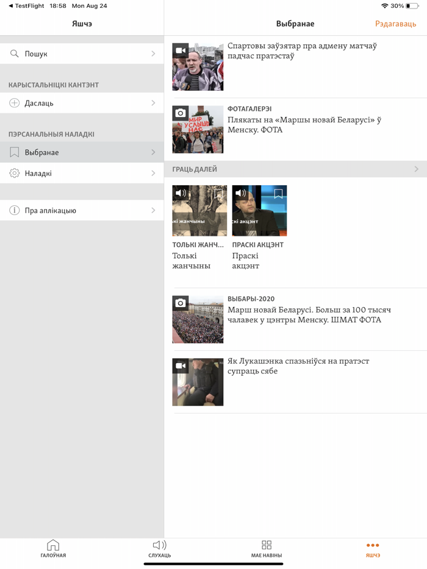Click photo camera badge on Марш новай Беларусі thumbnail
Viewport: 427px width, 569px height.
180,303
